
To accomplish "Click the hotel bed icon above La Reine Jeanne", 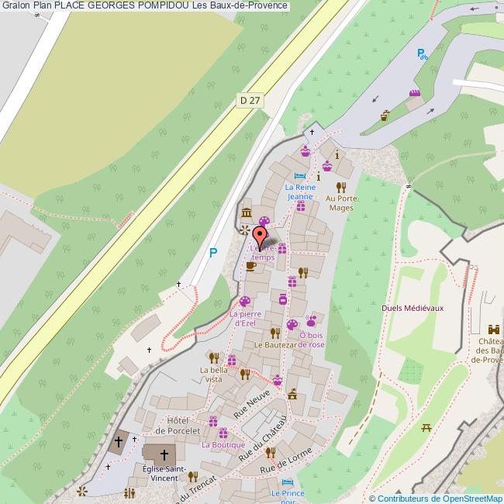I will point(299,176).
